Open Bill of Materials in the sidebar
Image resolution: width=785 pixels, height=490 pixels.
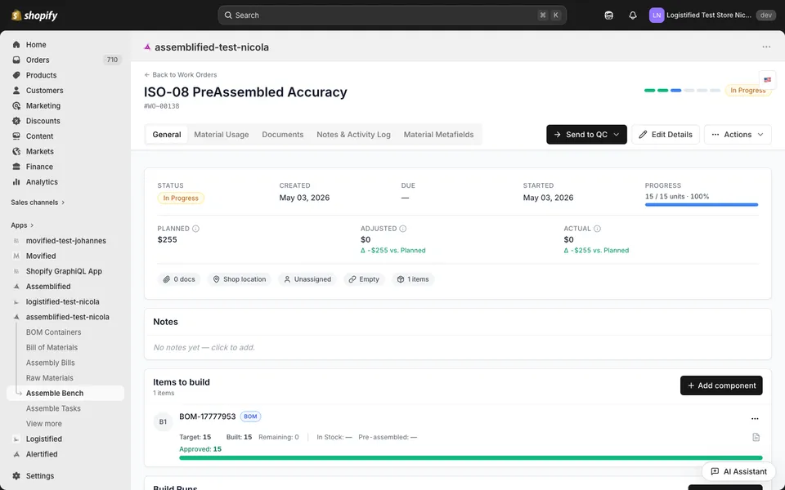pyautogui.click(x=52, y=348)
